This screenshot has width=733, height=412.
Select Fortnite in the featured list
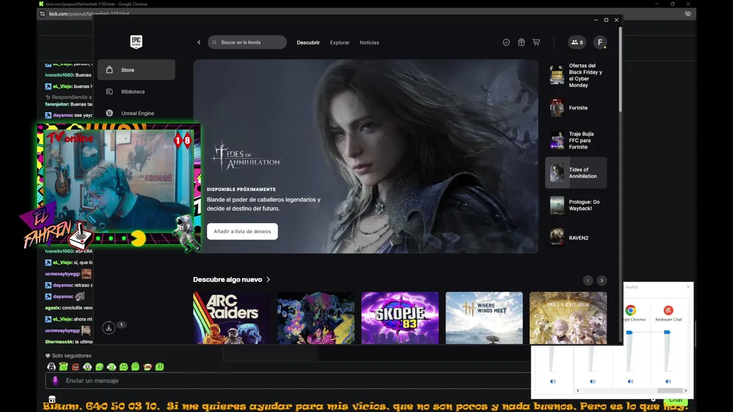pyautogui.click(x=576, y=108)
